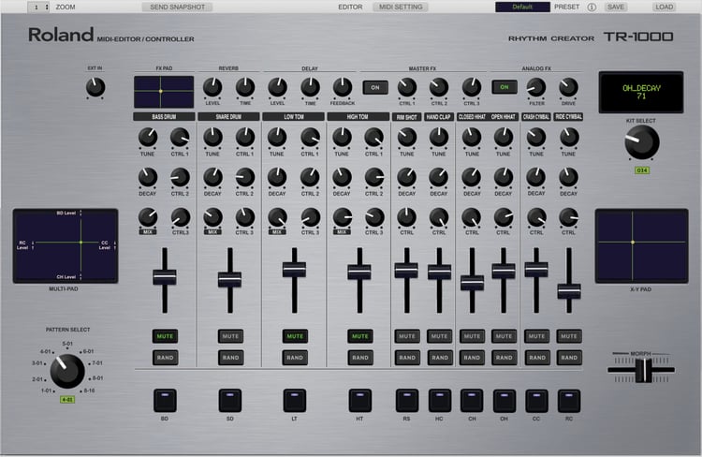
Task: Click the LOAD preset button
Action: click(x=664, y=7)
